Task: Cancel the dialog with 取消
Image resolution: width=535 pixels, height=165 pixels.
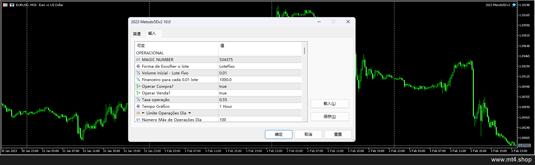Action: coord(308,134)
